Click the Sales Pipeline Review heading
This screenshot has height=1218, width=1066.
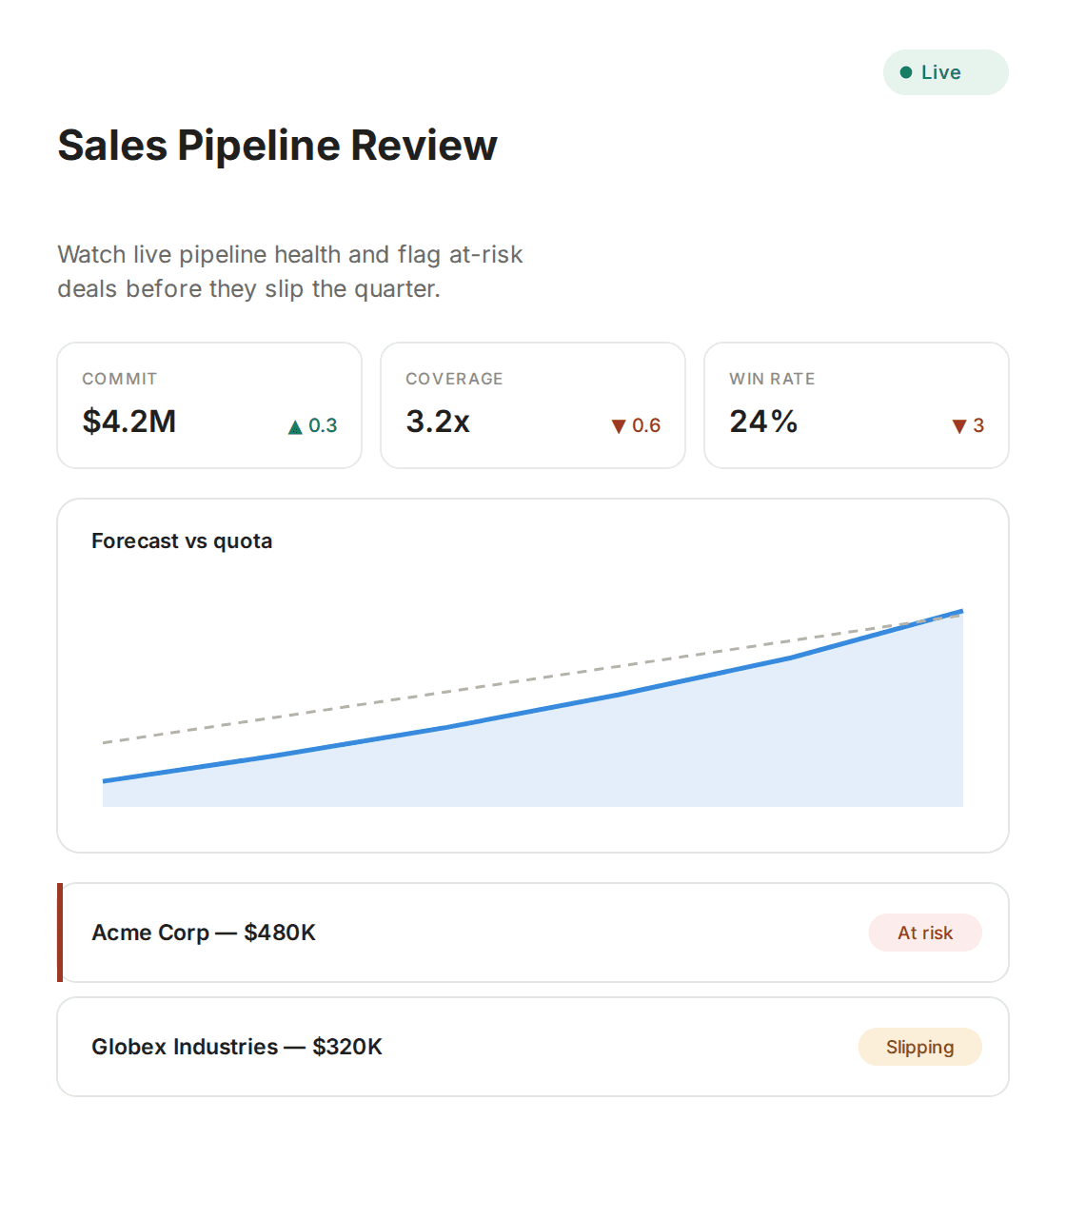click(x=277, y=146)
